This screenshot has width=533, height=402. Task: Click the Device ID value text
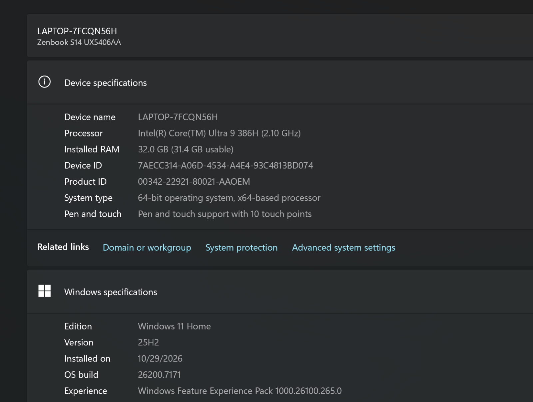coord(226,165)
